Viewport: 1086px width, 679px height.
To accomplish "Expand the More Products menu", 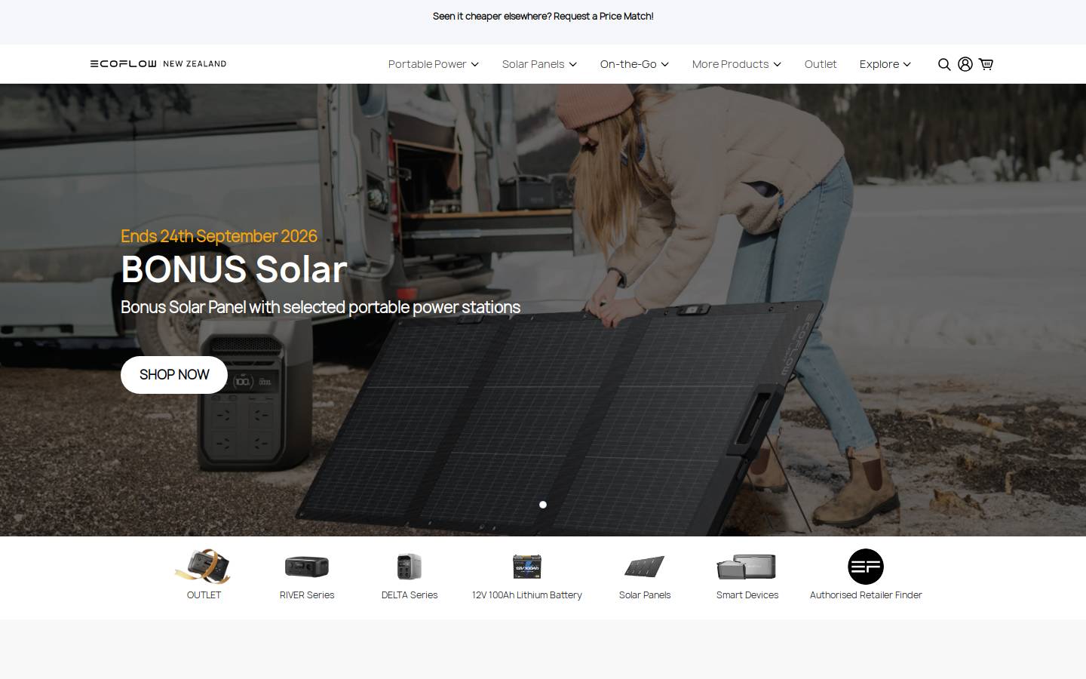I will [x=737, y=64].
